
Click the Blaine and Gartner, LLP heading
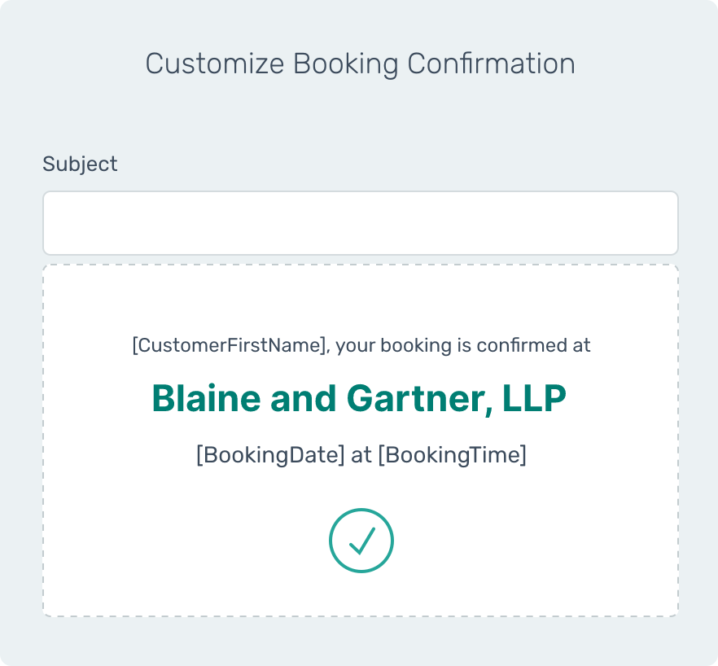pyautogui.click(x=359, y=398)
